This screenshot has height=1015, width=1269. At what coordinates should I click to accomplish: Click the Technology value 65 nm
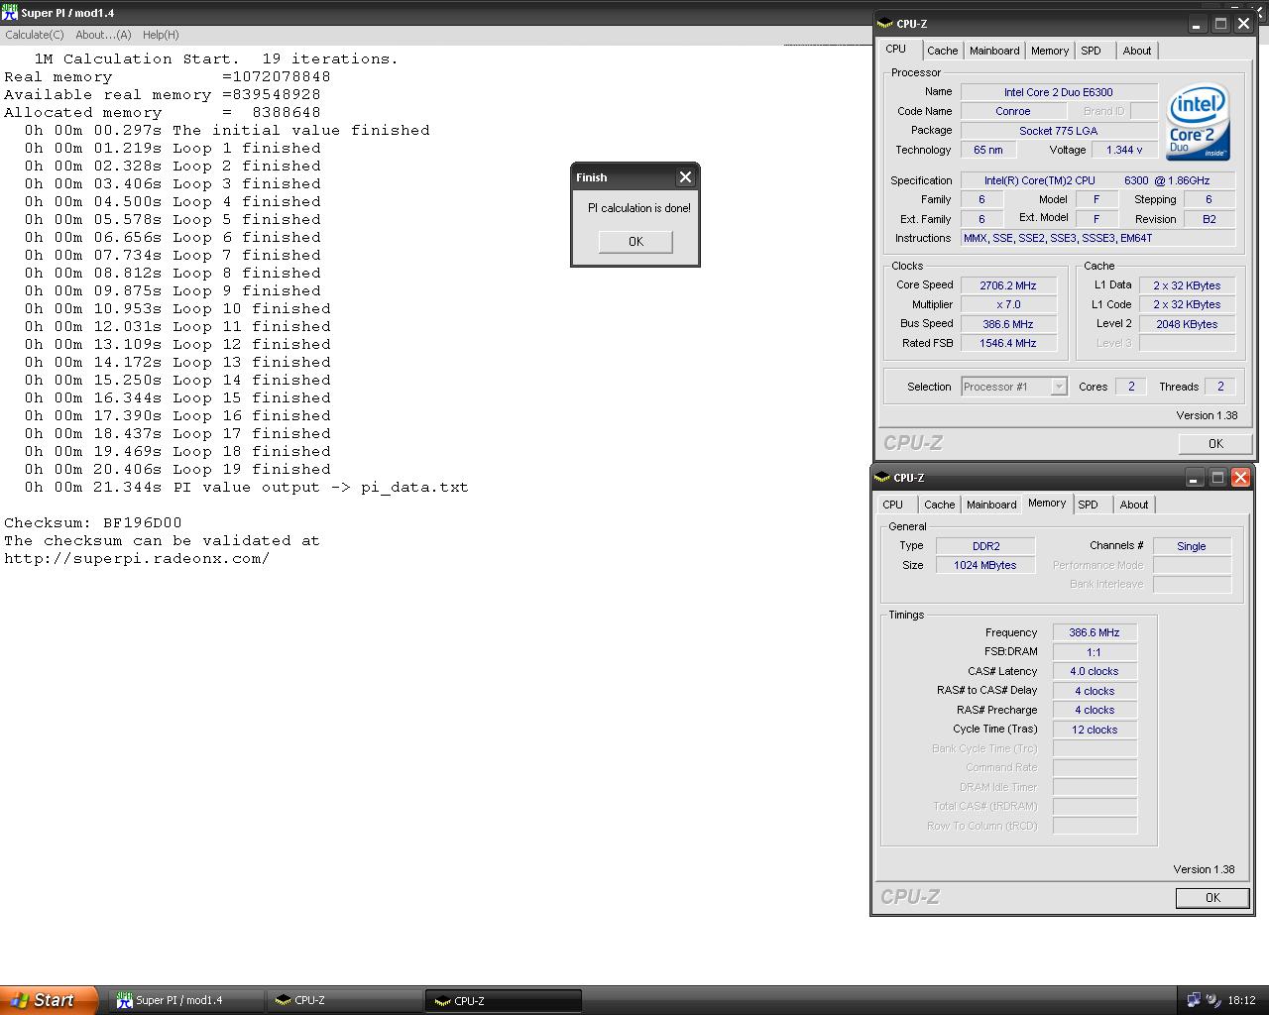(987, 151)
